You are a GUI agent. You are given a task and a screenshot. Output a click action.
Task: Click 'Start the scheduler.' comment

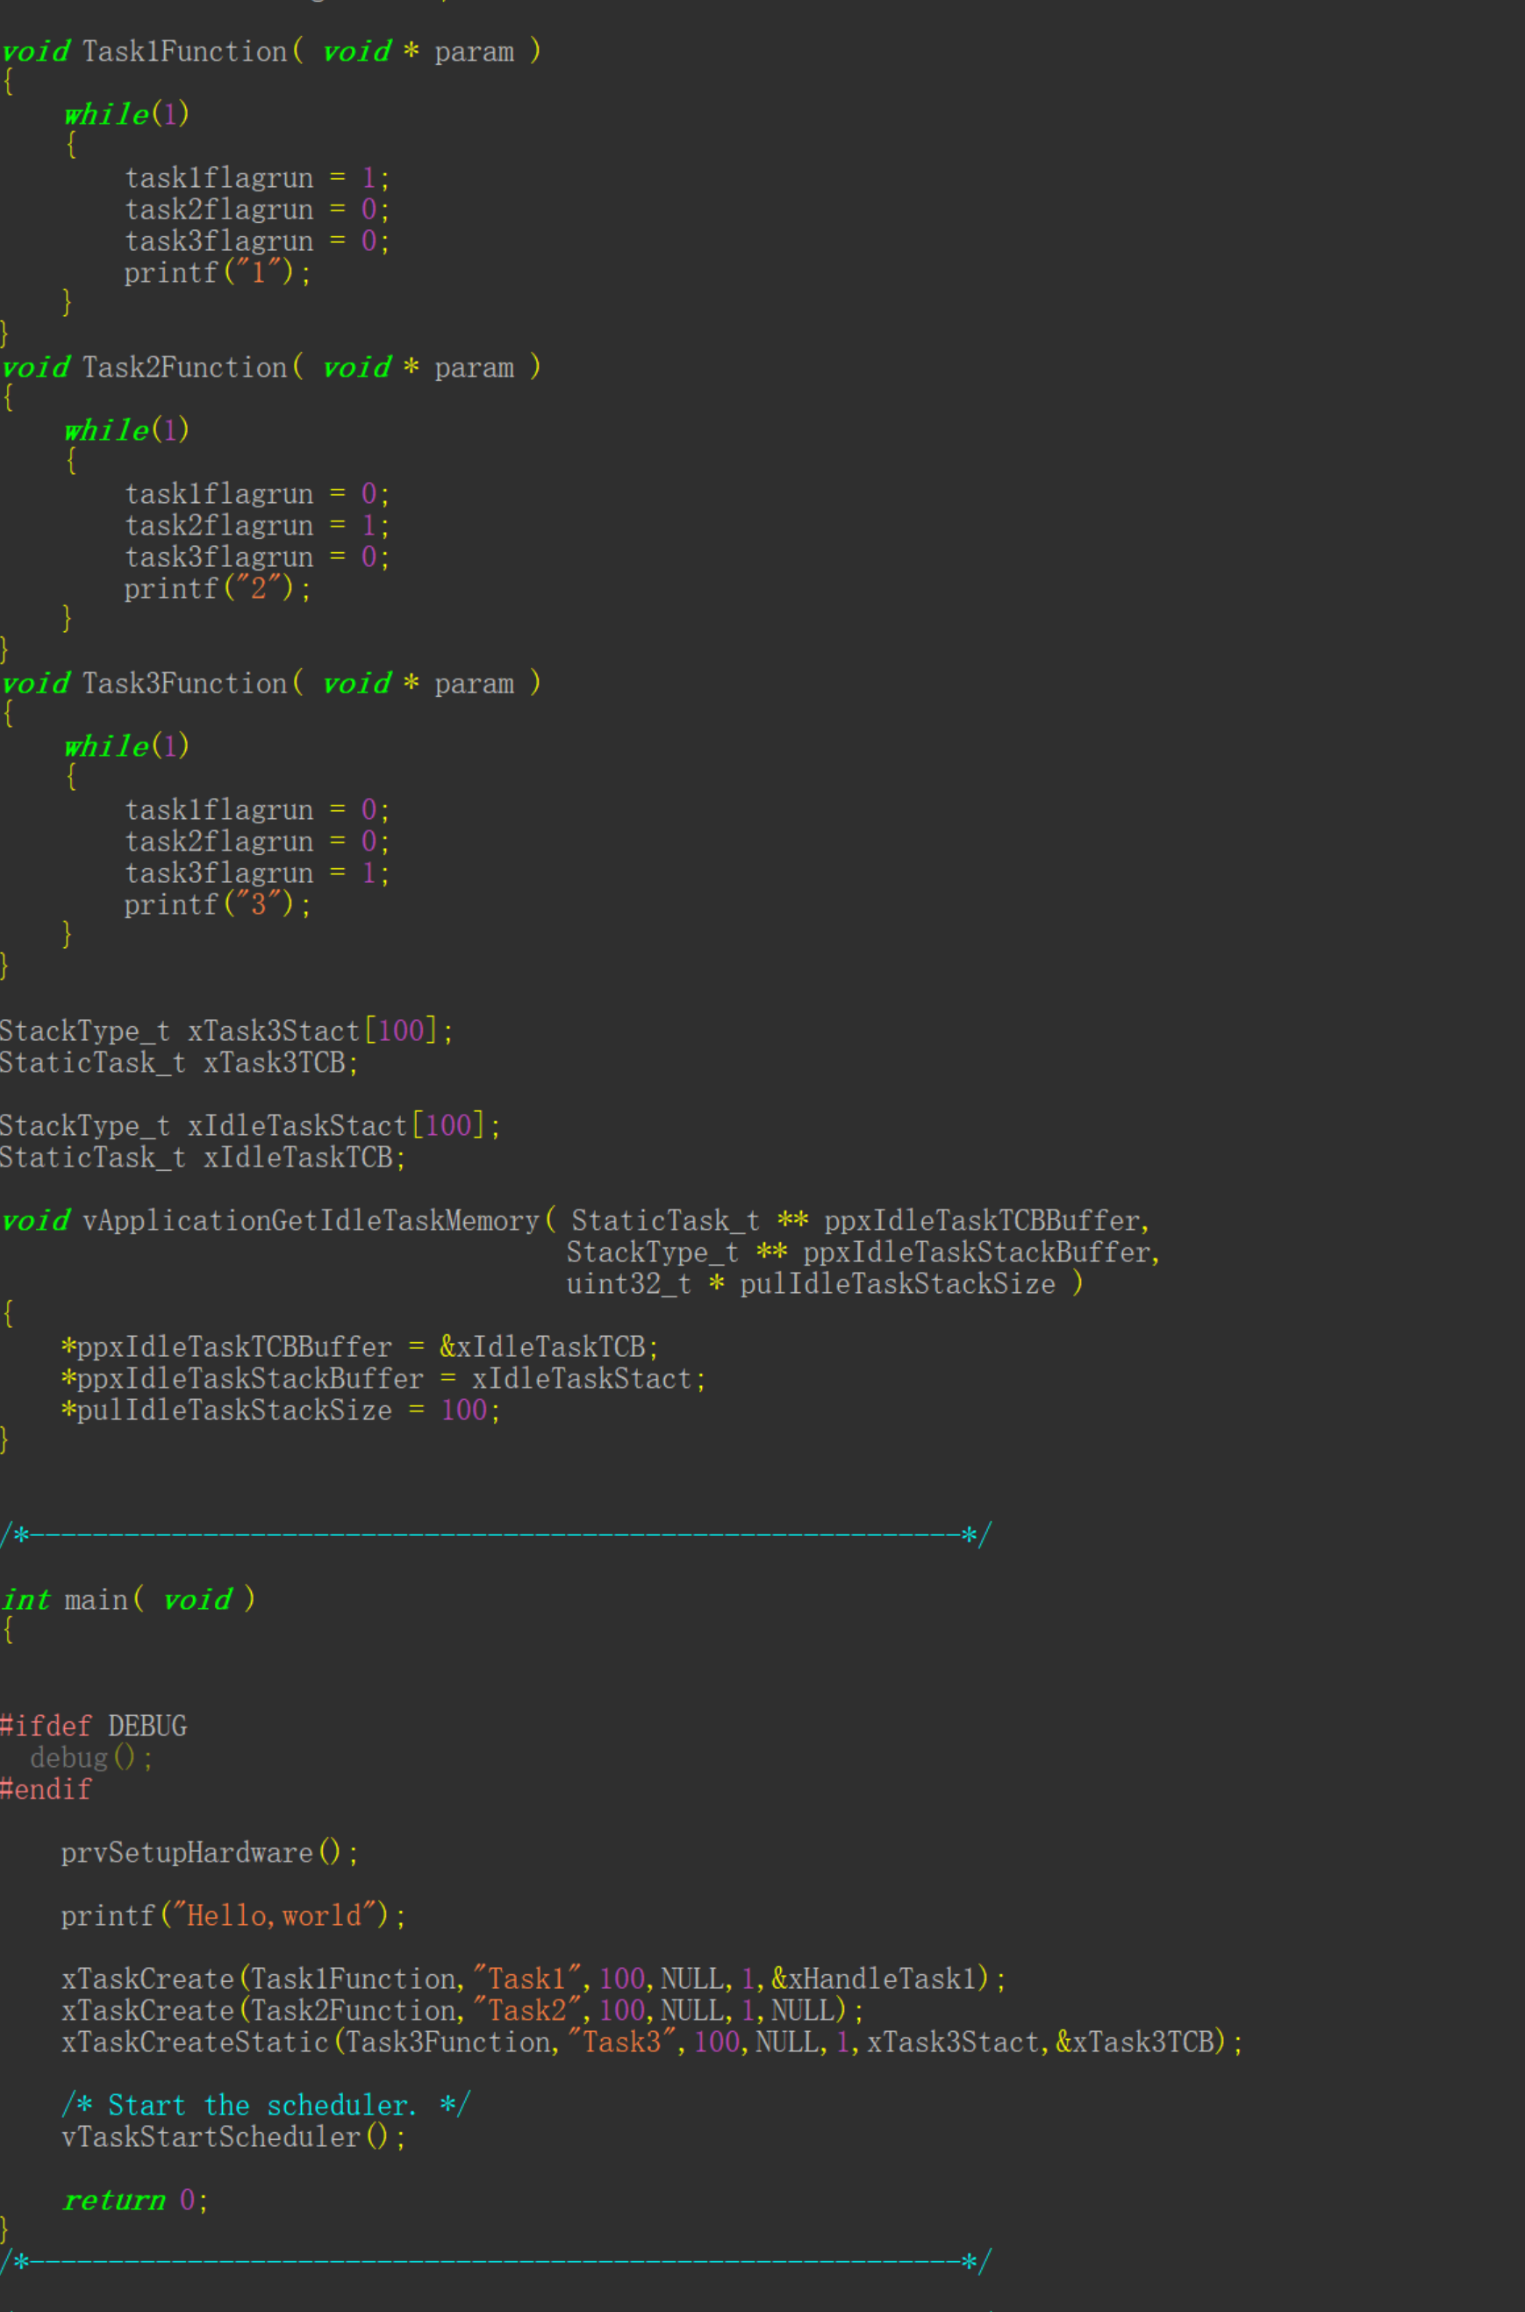click(264, 2106)
